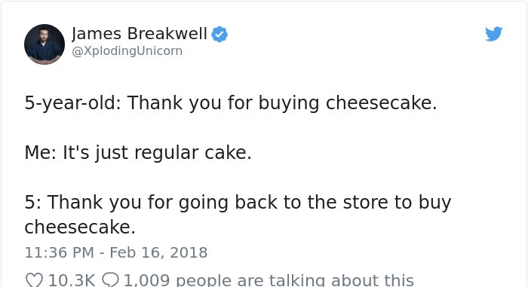Visit the @XplodingUnicorn handle link

[127, 51]
